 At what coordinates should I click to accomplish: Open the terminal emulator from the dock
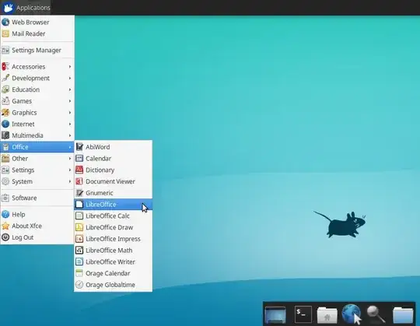pos(303,314)
